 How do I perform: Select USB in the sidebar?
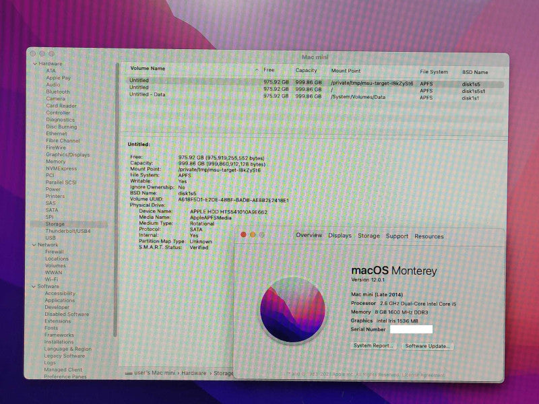point(50,238)
